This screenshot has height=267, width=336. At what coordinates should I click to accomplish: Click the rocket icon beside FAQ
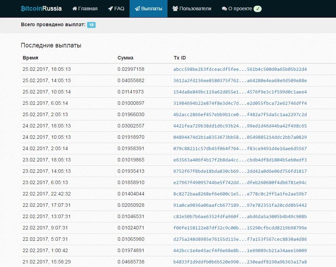pos(110,8)
